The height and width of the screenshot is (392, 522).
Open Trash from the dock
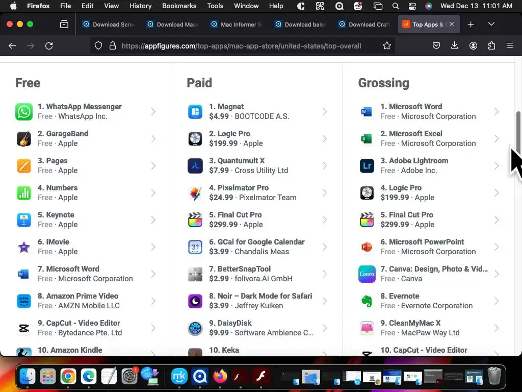(x=494, y=376)
